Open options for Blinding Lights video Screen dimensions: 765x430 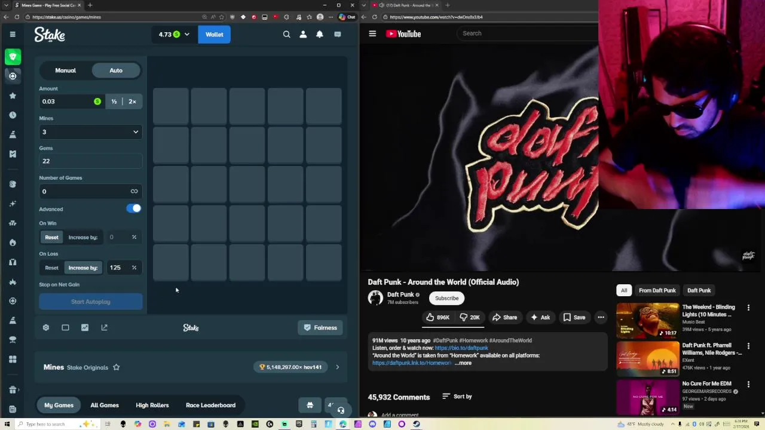coord(748,308)
